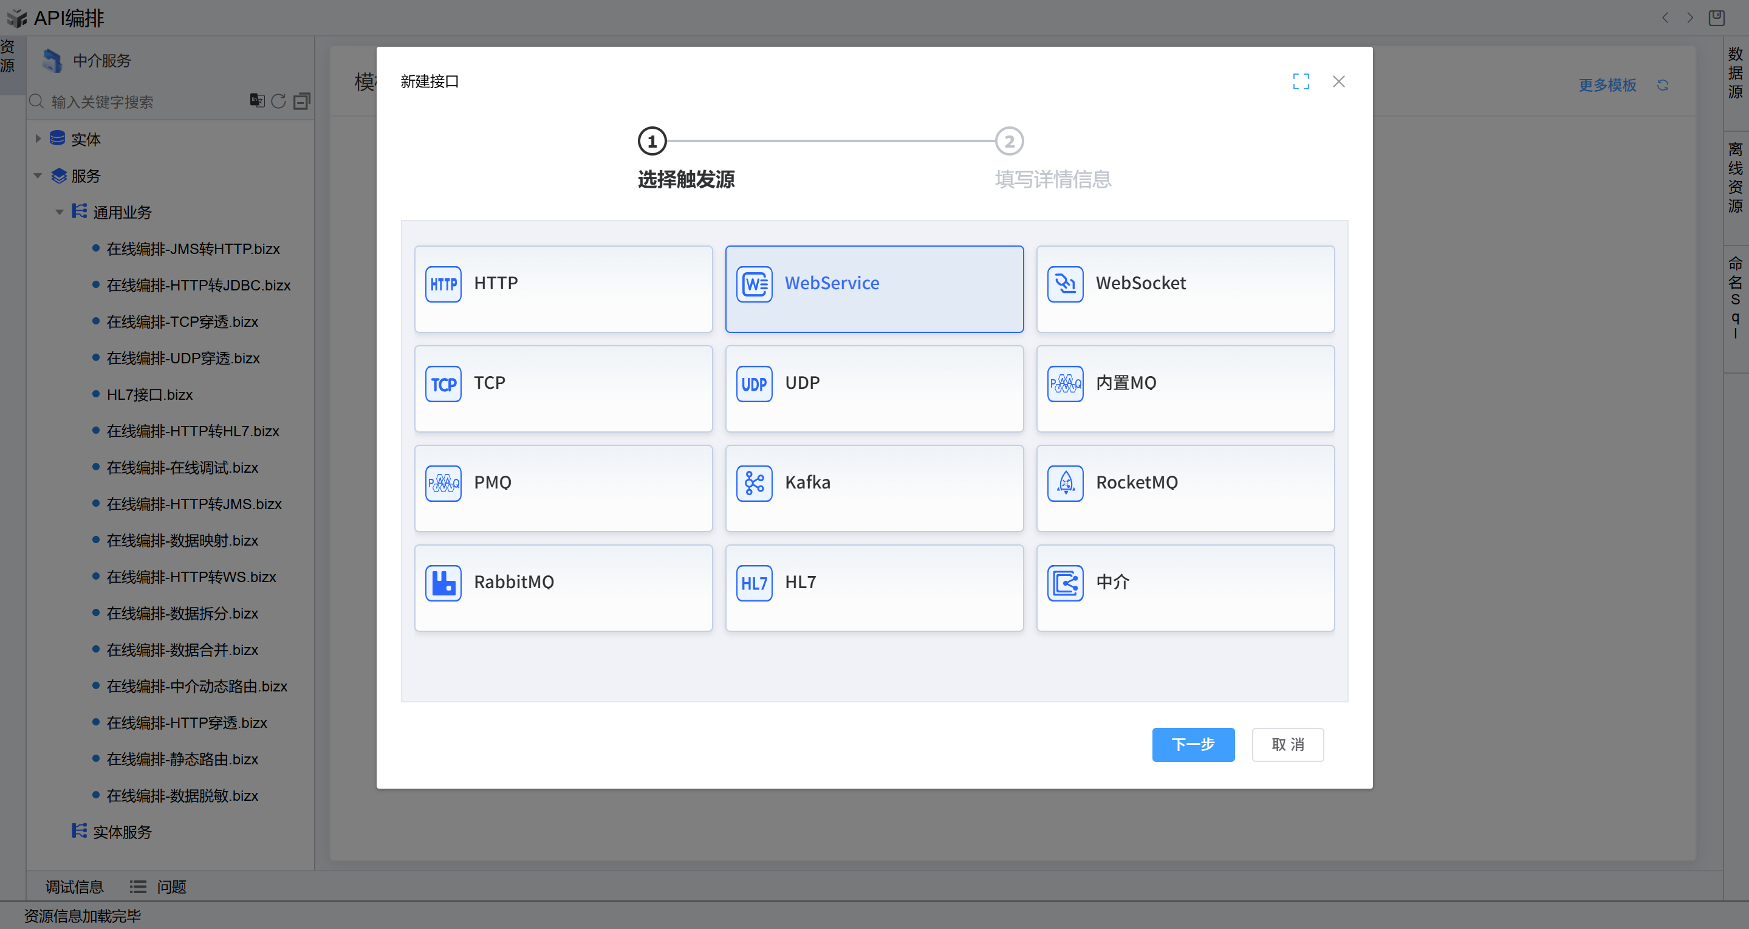The image size is (1749, 929).
Task: Select the 内置MQ trigger card
Action: click(1185, 388)
